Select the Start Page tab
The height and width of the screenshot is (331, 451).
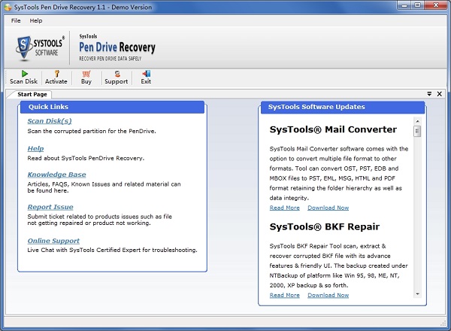[32, 94]
